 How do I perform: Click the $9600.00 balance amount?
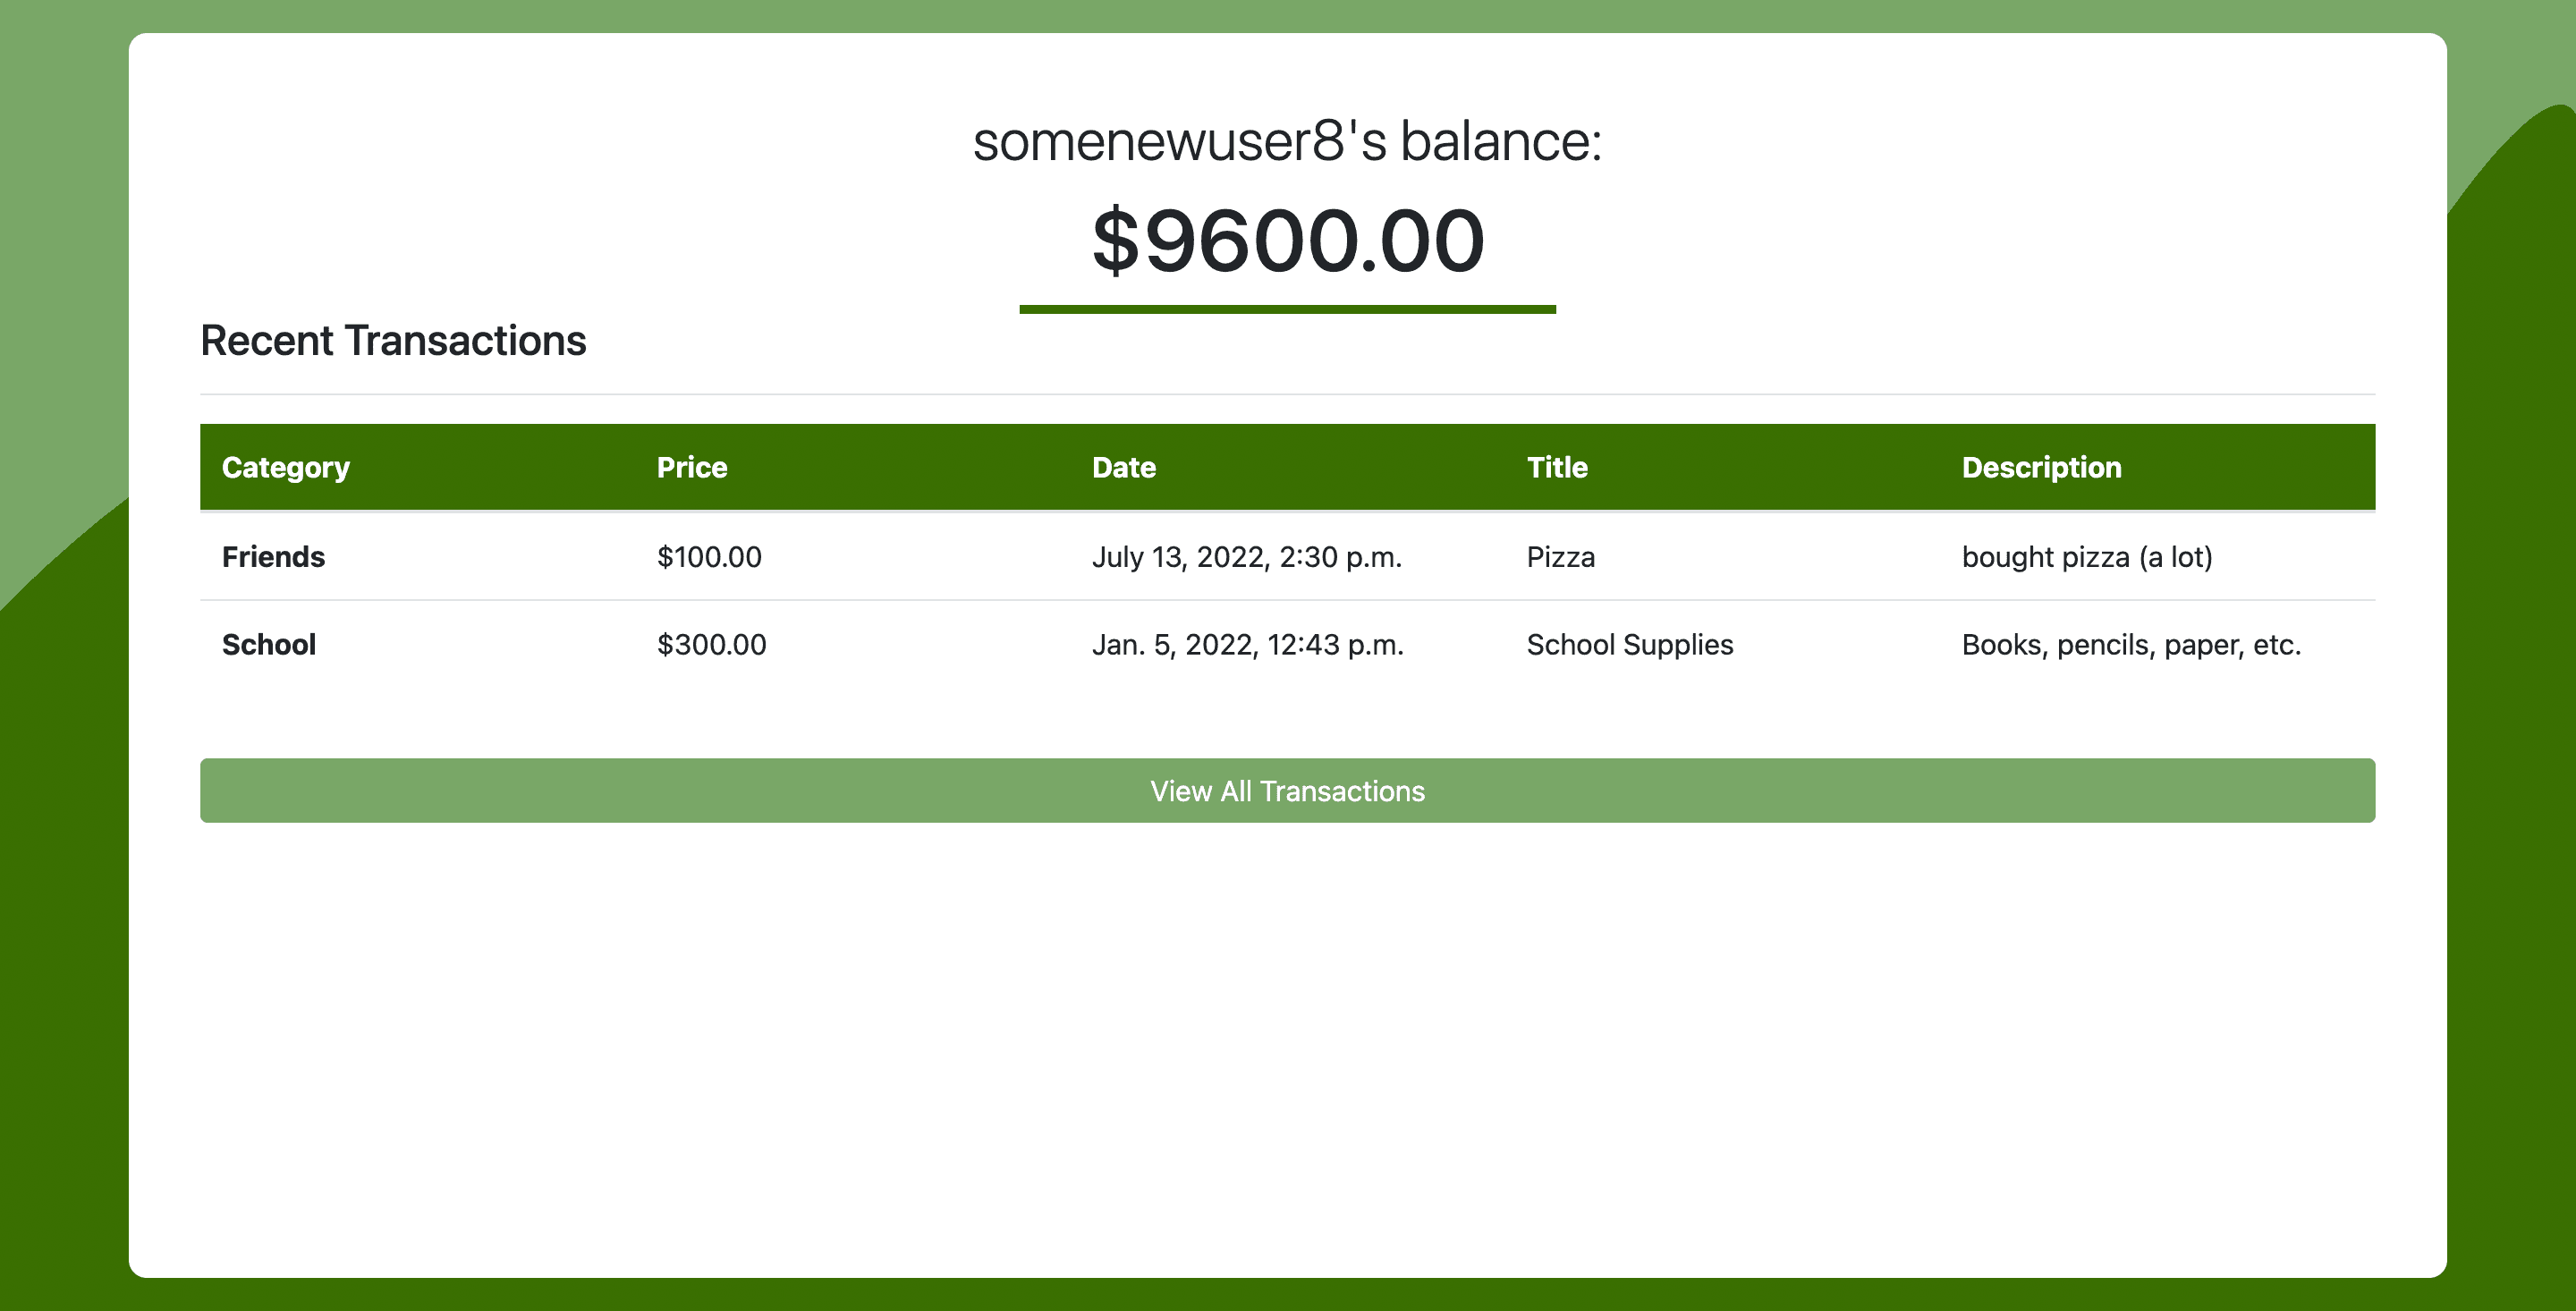click(x=1287, y=240)
